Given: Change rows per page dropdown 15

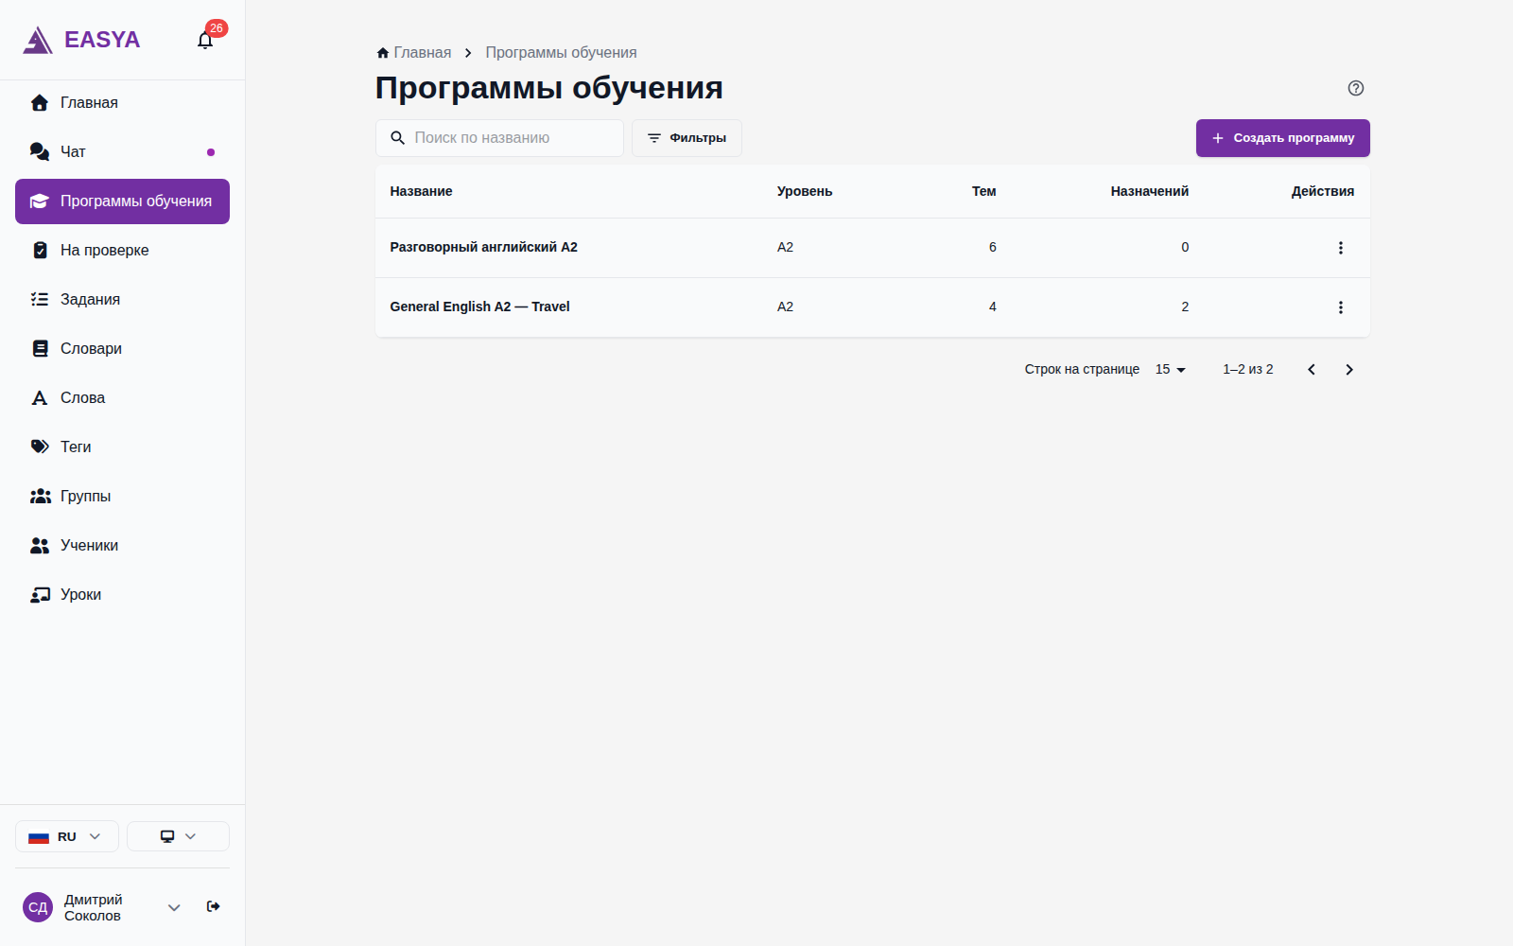Looking at the screenshot, I should point(1170,370).
